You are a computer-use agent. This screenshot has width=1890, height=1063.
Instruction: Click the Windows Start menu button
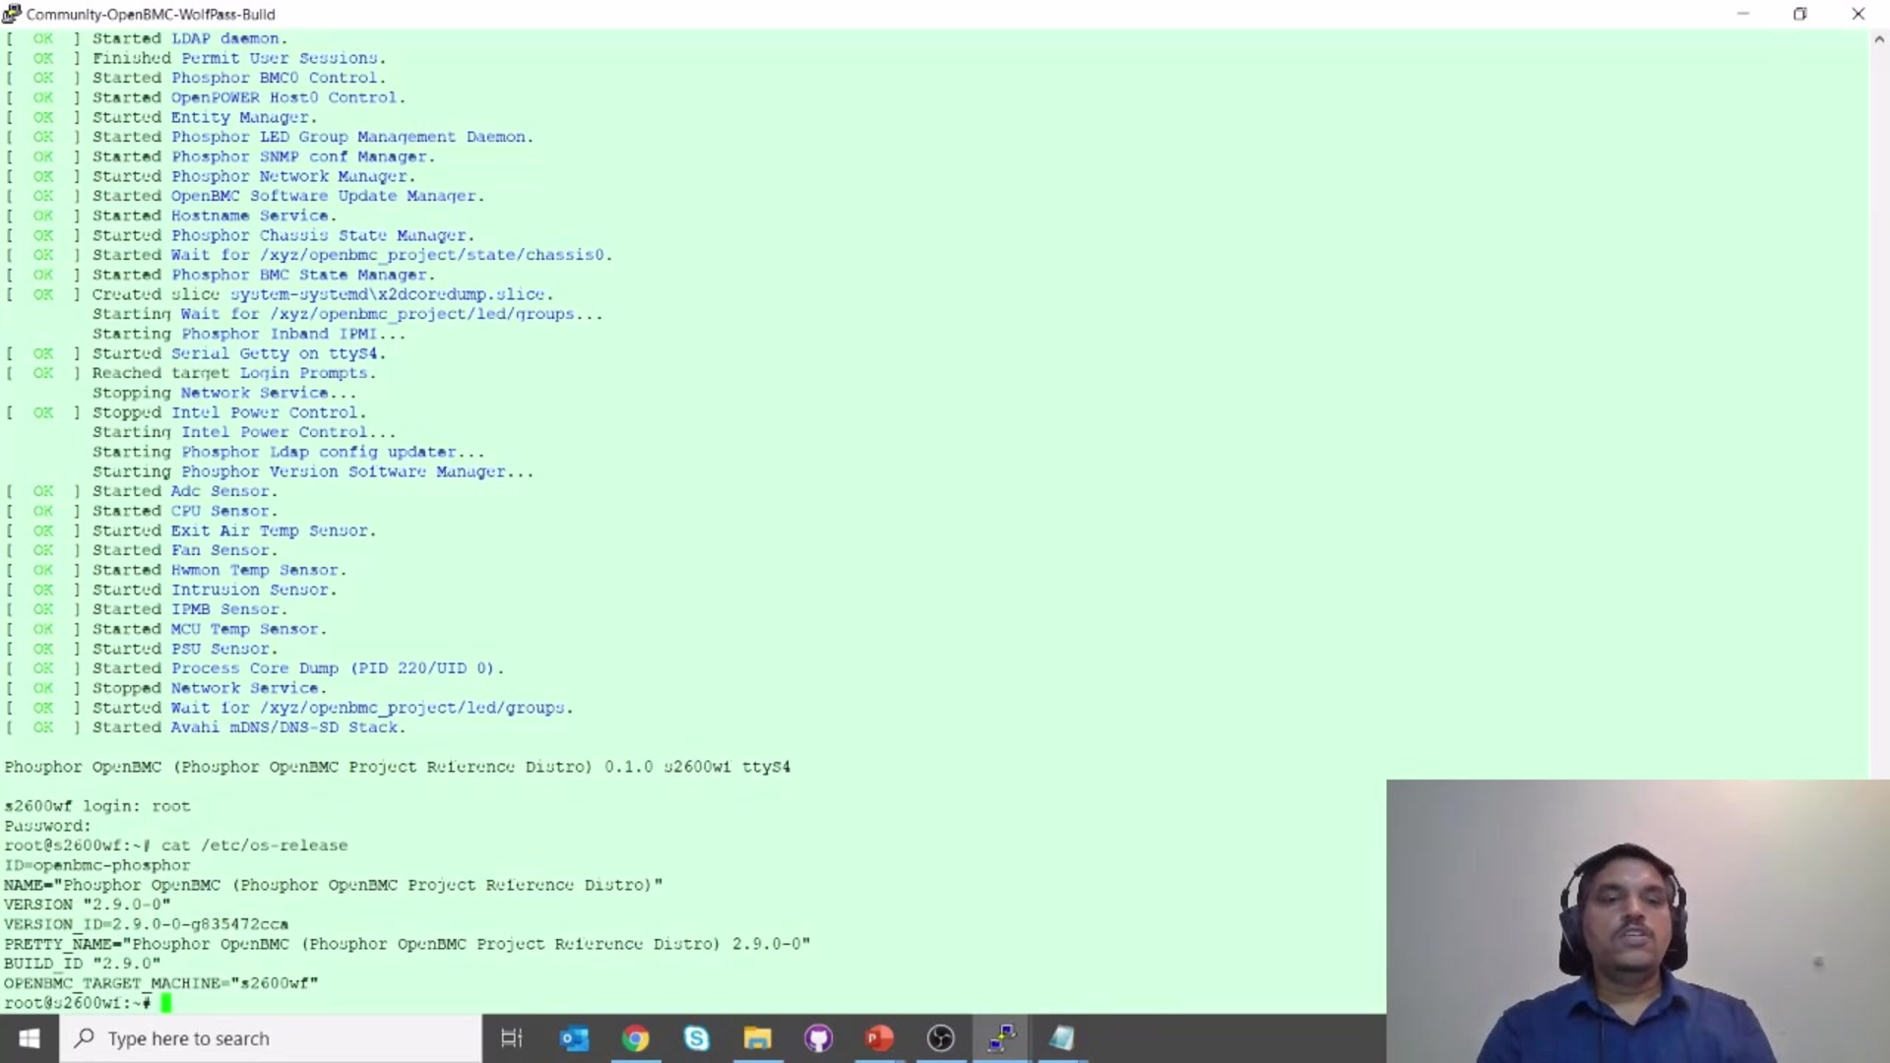[29, 1037]
